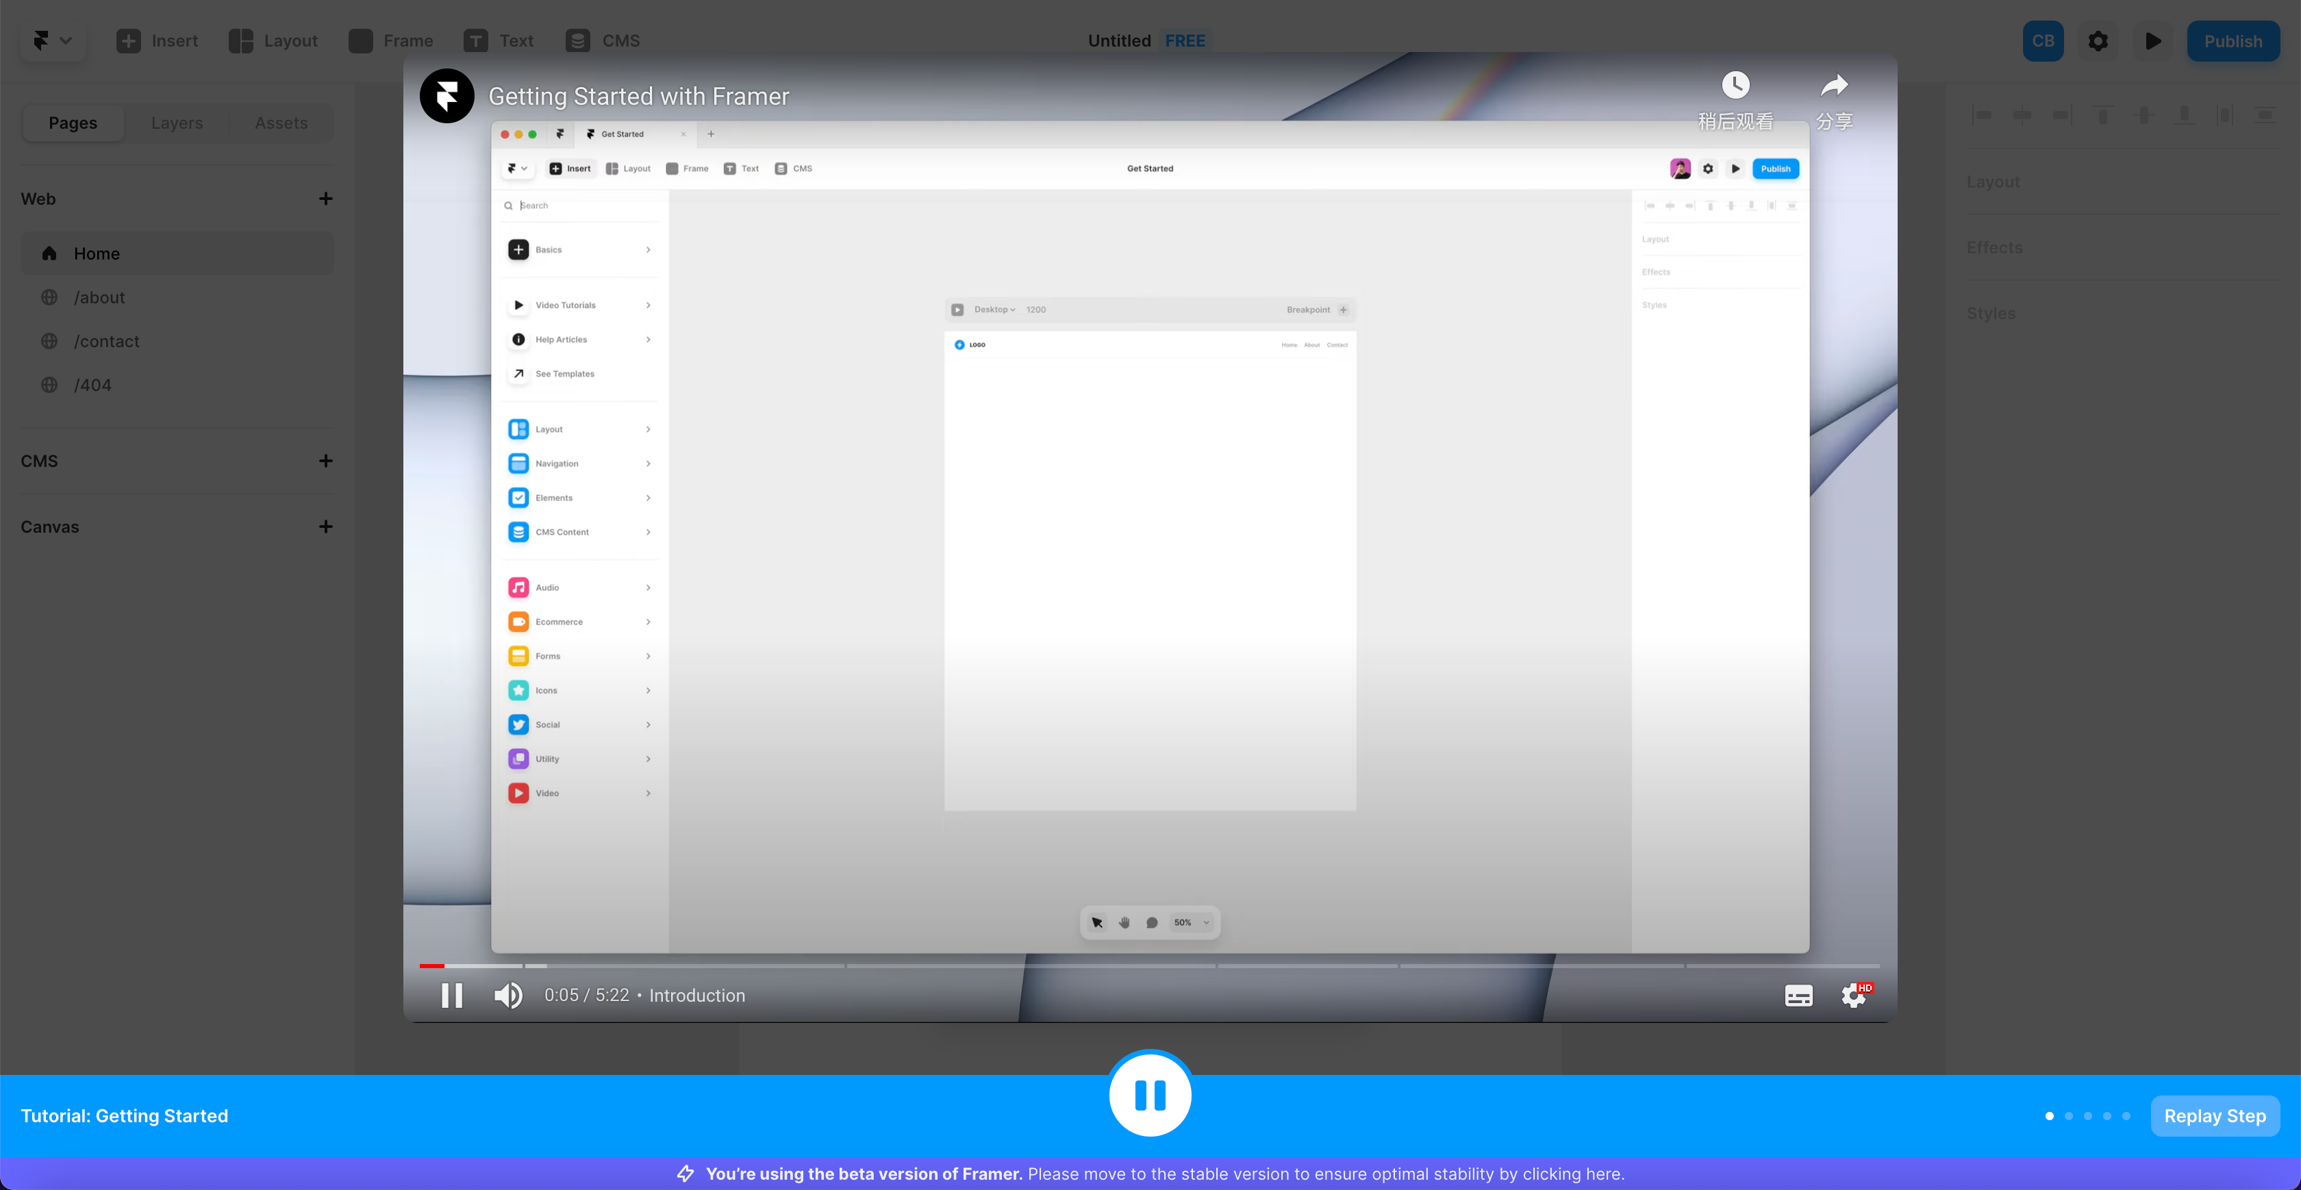Expand Elements category in video
The height and width of the screenshot is (1190, 2301).
point(579,498)
